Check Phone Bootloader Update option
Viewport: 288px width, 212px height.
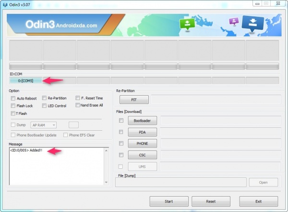(x=13, y=135)
